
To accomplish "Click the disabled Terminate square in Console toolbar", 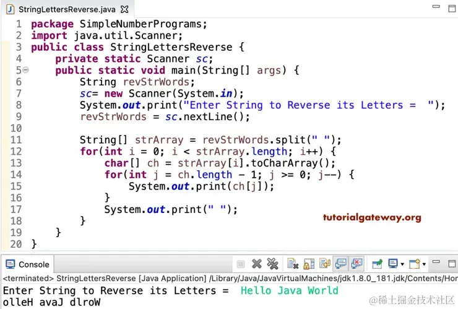I will [x=241, y=264].
